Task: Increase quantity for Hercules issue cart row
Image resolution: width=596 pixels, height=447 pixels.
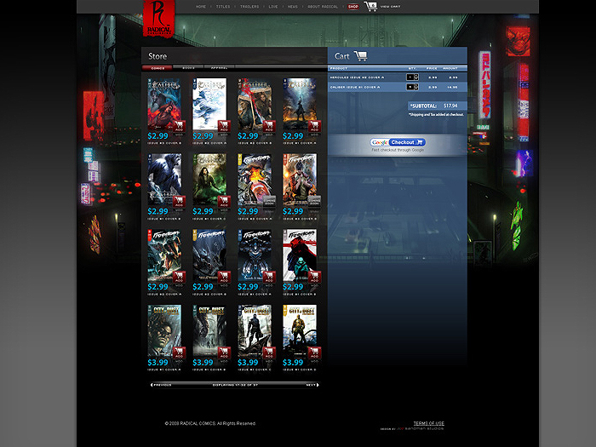Action: (x=416, y=76)
